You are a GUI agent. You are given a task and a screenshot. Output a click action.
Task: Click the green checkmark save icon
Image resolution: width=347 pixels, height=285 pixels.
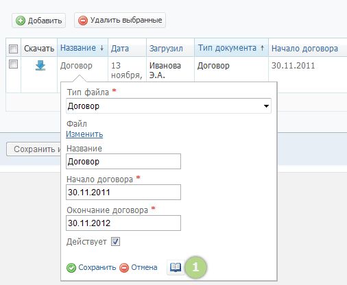pyautogui.click(x=71, y=268)
